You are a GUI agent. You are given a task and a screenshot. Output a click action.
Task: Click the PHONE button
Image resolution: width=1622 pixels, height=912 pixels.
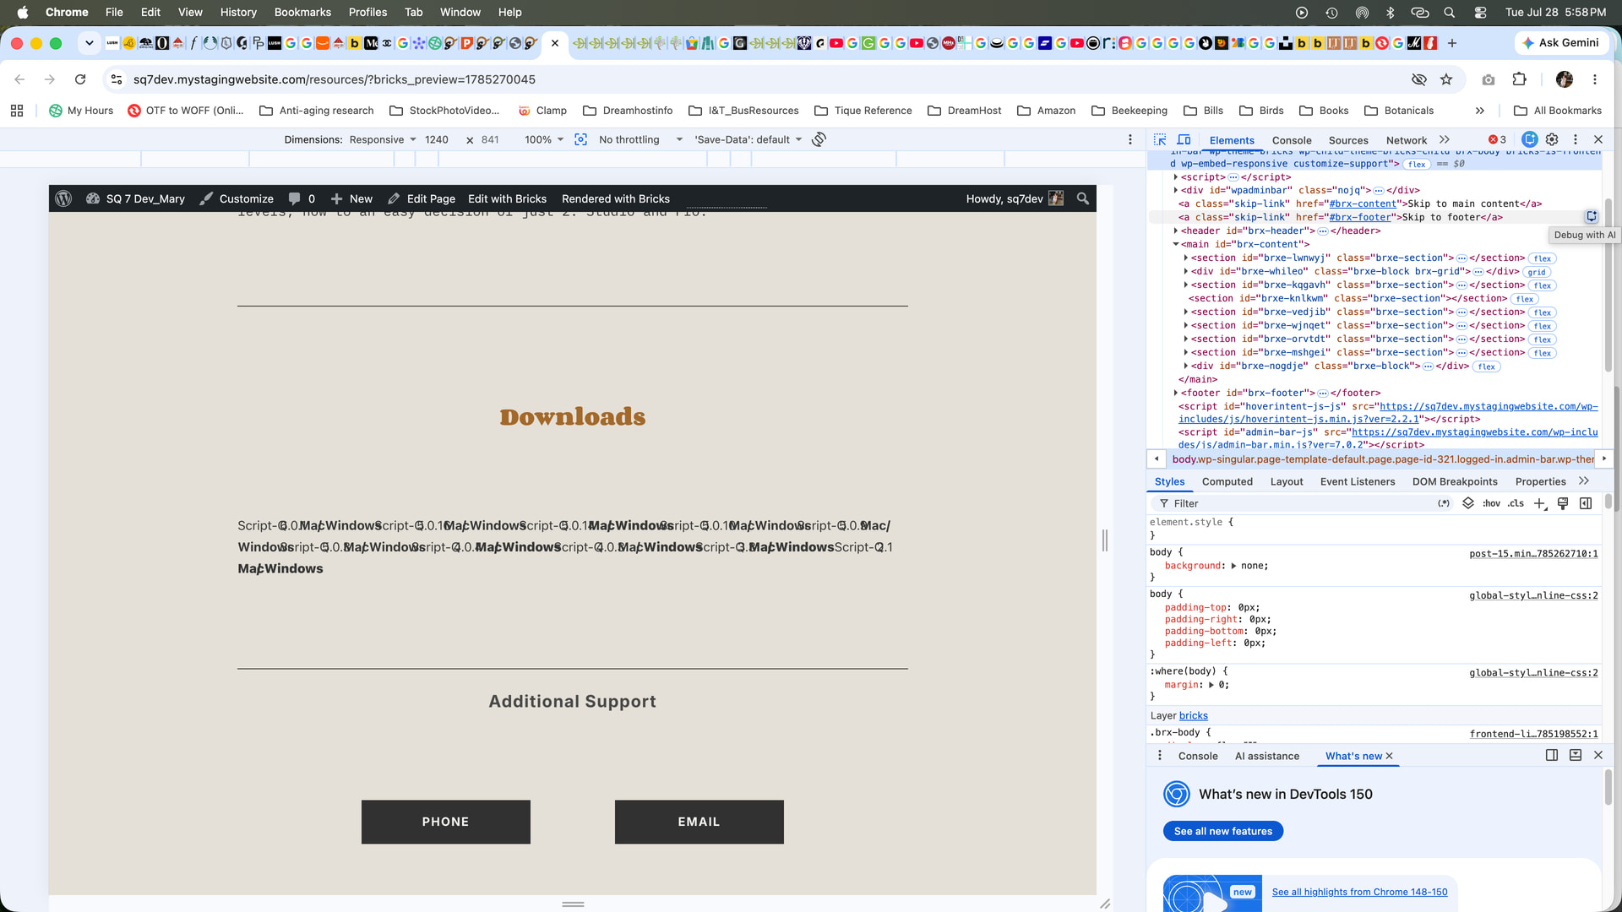click(446, 822)
